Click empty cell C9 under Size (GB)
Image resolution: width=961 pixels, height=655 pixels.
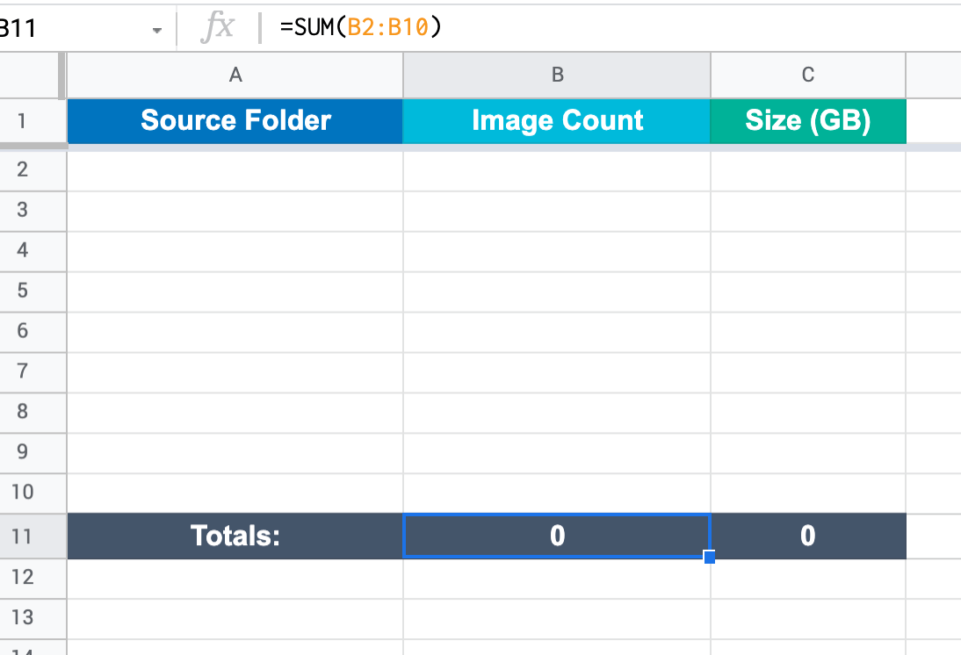[808, 453]
